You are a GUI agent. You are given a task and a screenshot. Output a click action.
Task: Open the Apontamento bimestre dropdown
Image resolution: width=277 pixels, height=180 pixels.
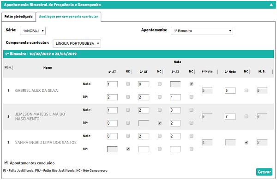[202, 31]
